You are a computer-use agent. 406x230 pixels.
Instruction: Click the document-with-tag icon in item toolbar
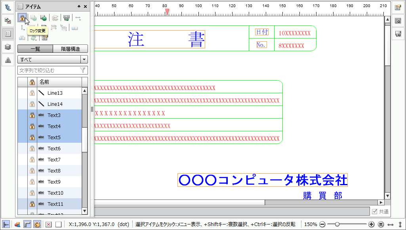point(45,38)
